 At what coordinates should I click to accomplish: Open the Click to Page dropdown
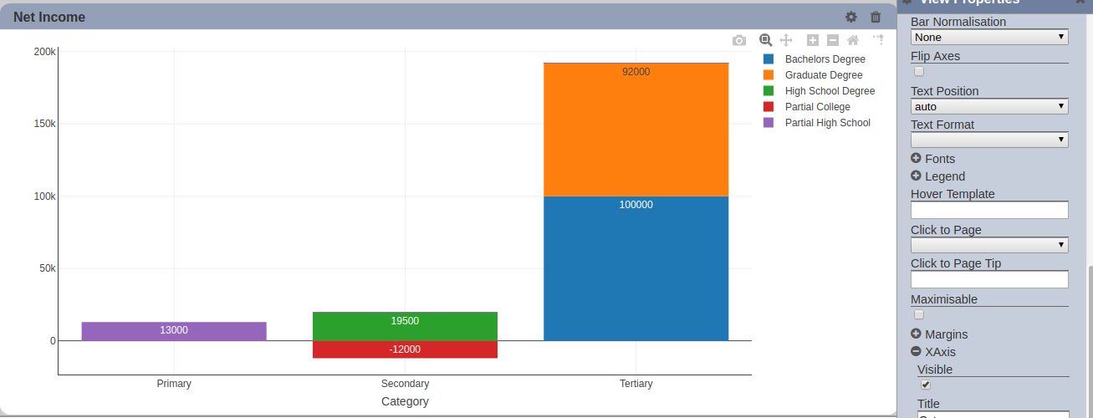point(989,245)
